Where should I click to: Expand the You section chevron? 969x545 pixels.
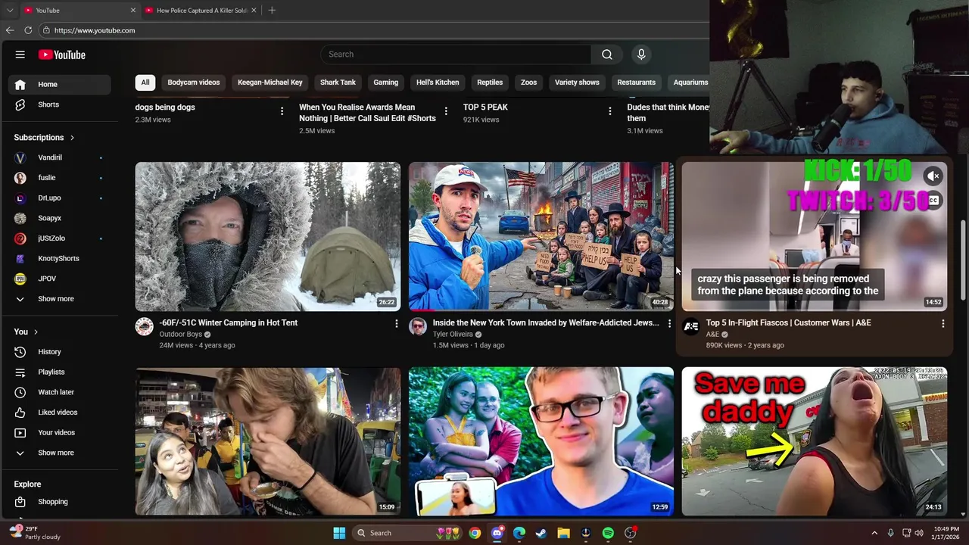(x=35, y=332)
